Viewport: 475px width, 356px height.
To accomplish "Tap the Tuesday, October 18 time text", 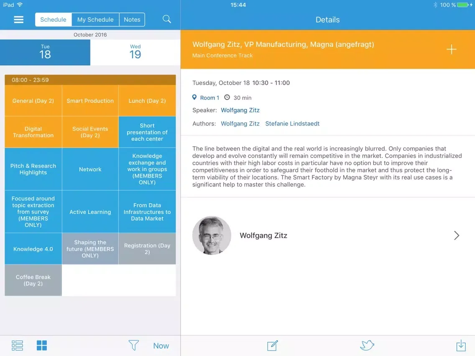I will pos(241,83).
